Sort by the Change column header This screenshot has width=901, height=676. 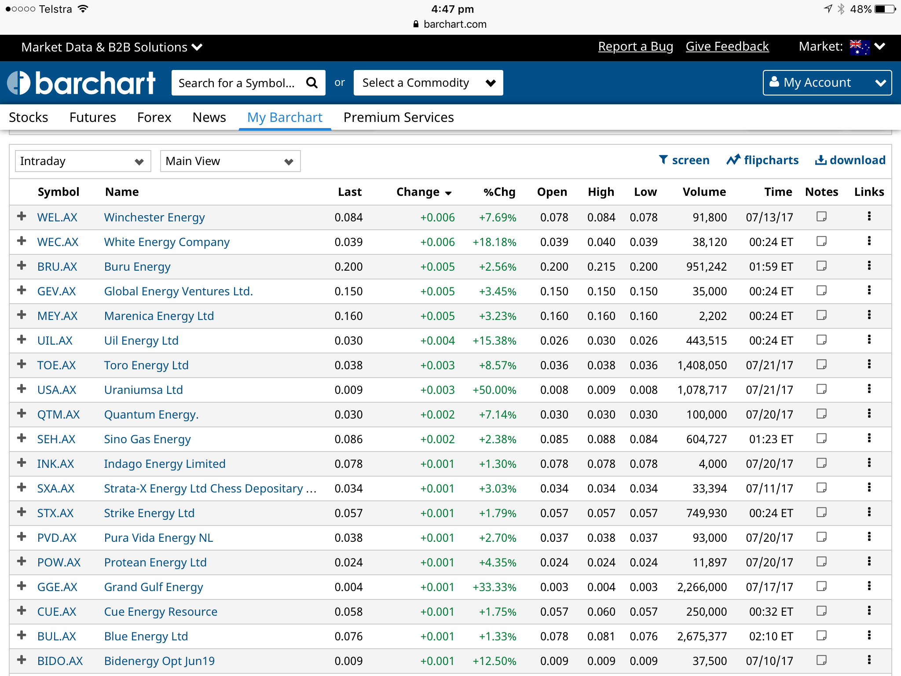(x=424, y=192)
